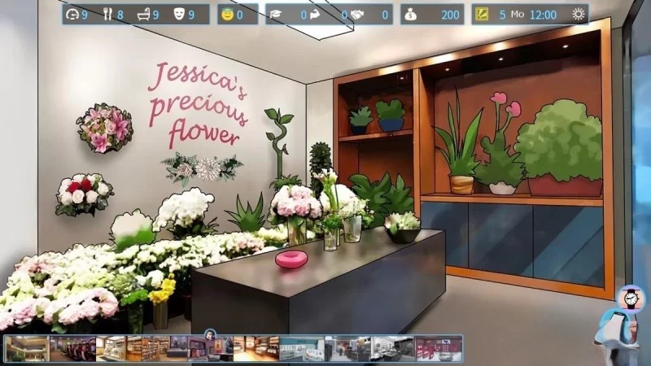Click the 12:00 clock time display
This screenshot has height=366, width=651.
tap(543, 14)
